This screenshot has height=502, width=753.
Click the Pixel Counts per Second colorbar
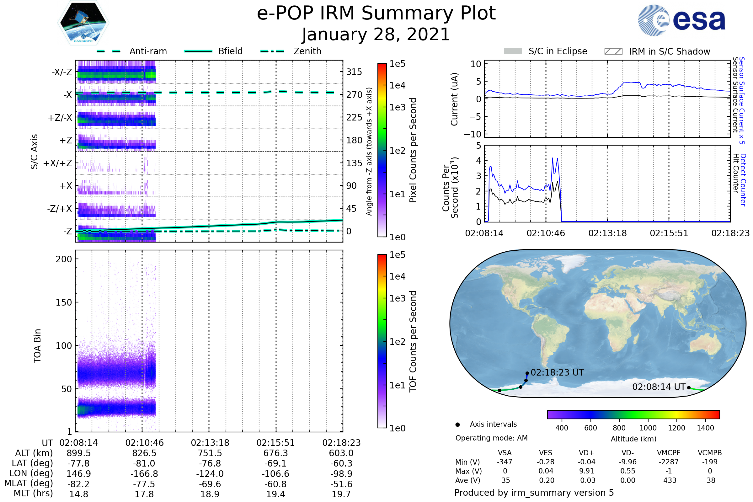(382, 150)
